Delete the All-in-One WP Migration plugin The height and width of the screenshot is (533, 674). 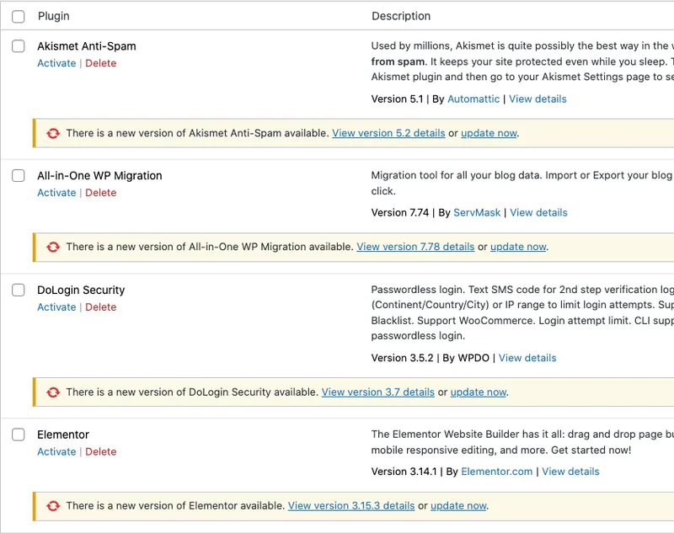[100, 193]
